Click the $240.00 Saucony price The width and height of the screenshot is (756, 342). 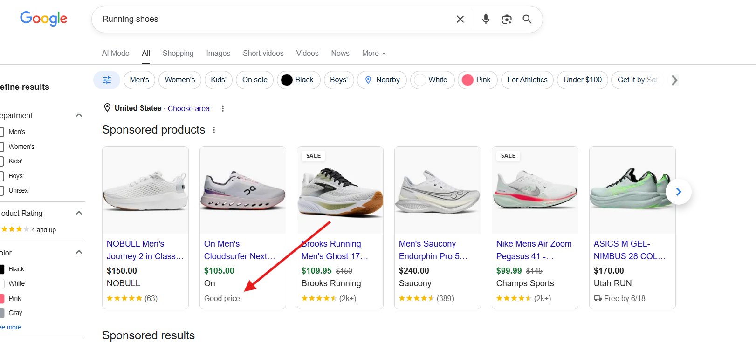[x=414, y=271]
